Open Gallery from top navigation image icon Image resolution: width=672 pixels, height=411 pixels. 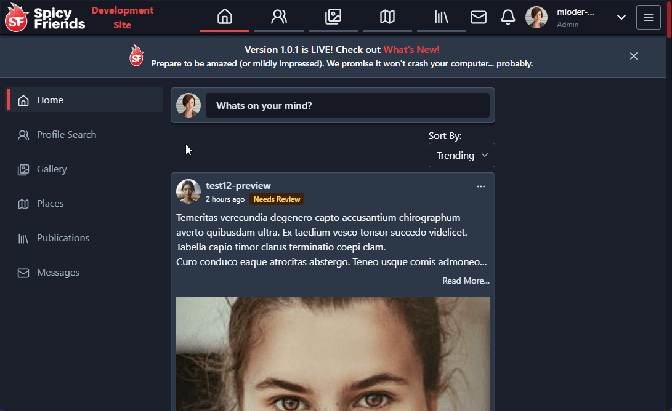[x=333, y=17]
